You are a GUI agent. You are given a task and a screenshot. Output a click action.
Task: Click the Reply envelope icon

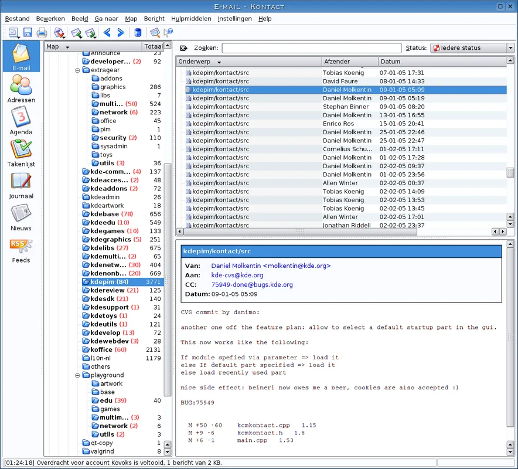[x=76, y=32]
